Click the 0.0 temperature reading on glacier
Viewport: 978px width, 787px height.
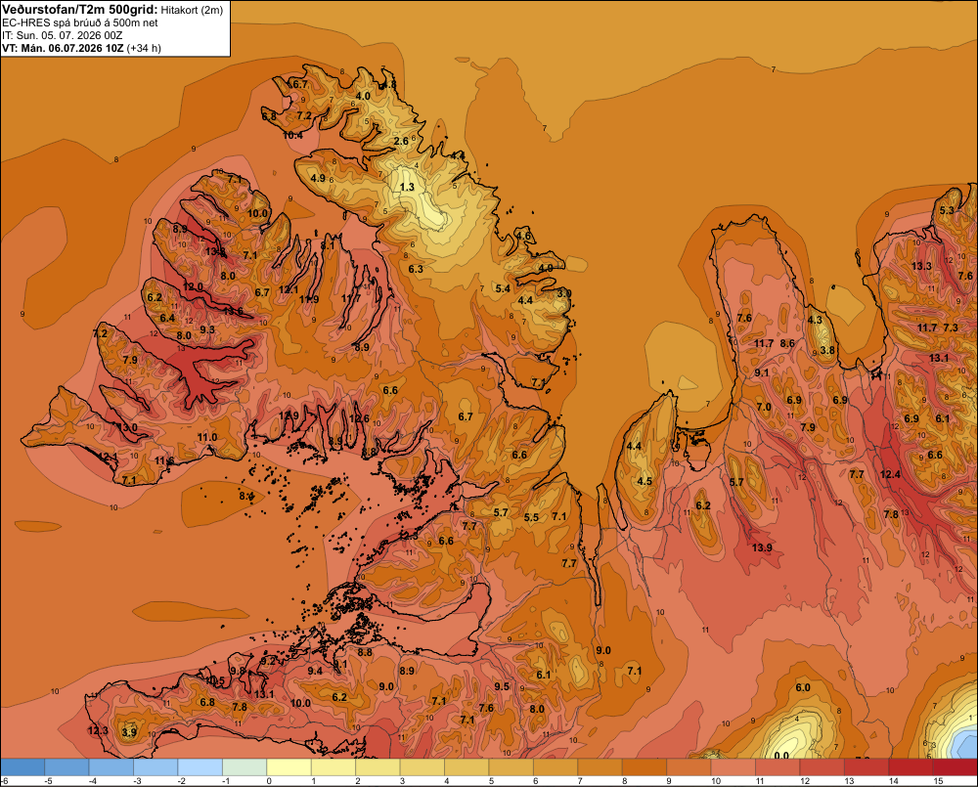(x=780, y=755)
